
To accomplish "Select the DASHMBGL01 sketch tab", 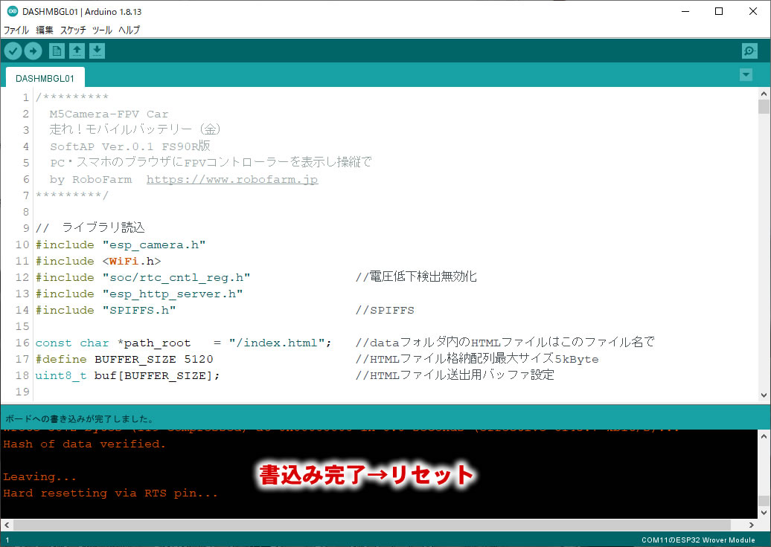I will pyautogui.click(x=45, y=78).
